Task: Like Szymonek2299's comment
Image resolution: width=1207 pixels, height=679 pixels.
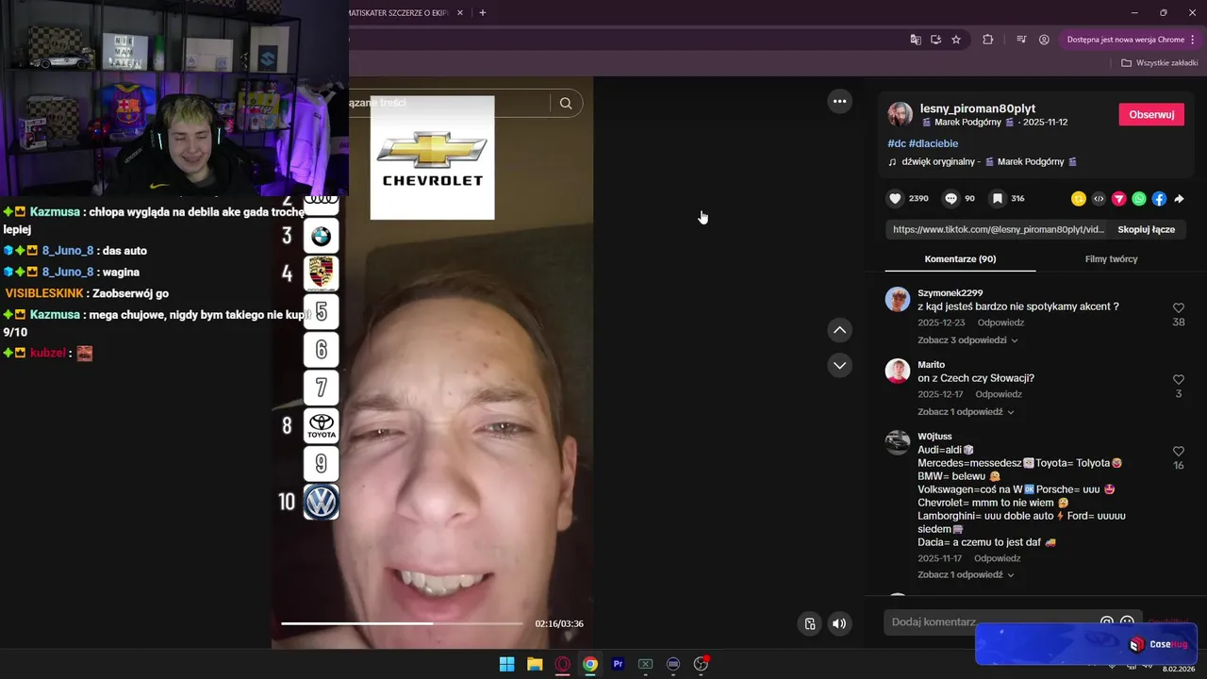Action: 1179,308
